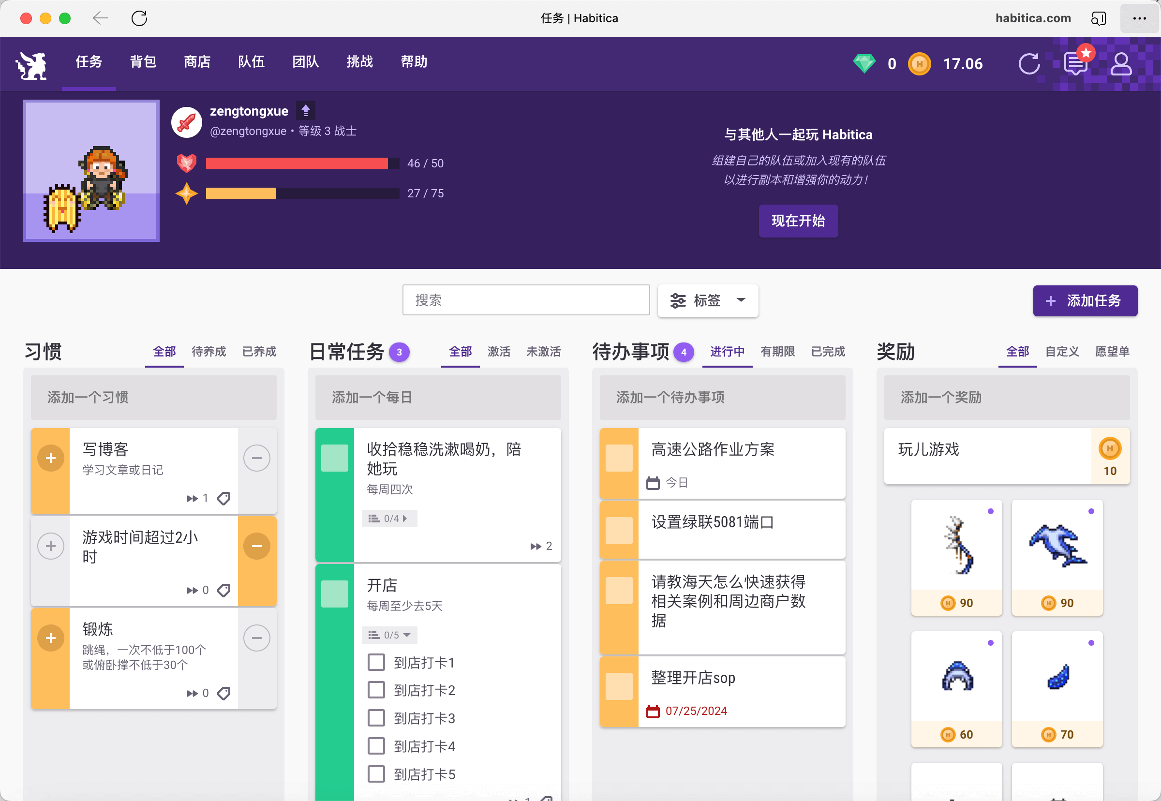
Task: Complete the to-do 请教海天怎么快速获得相关案例
Action: (618, 590)
